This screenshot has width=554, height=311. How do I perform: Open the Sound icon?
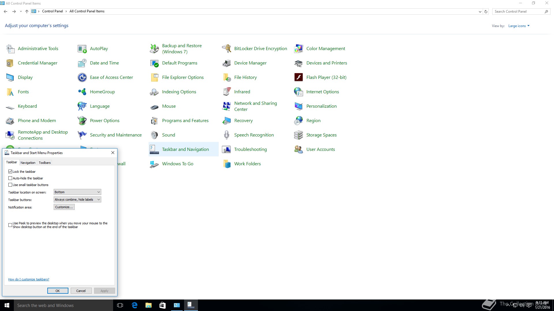154,135
